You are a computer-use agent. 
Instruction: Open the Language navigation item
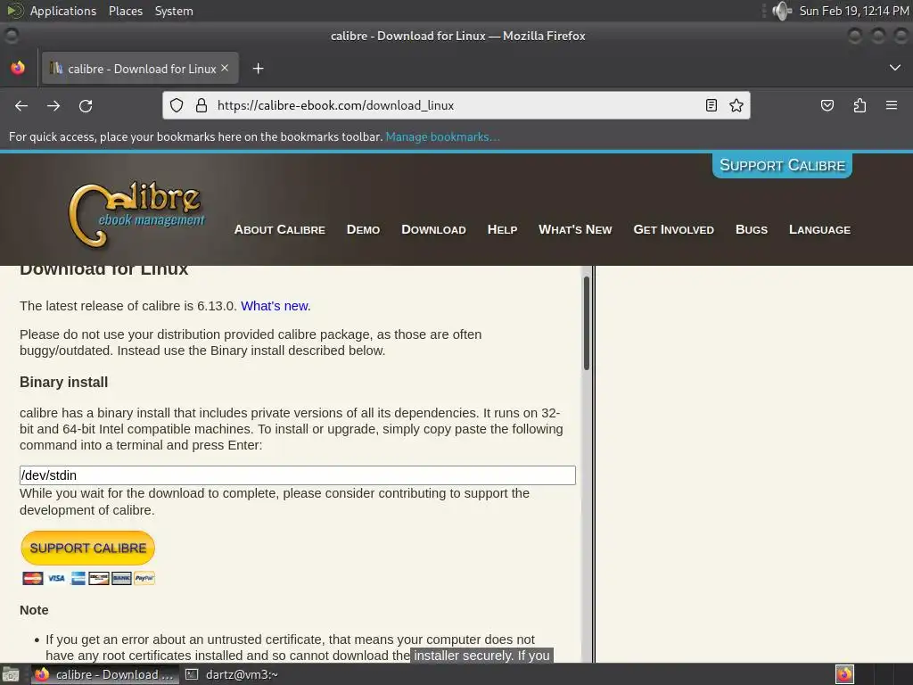(x=820, y=229)
